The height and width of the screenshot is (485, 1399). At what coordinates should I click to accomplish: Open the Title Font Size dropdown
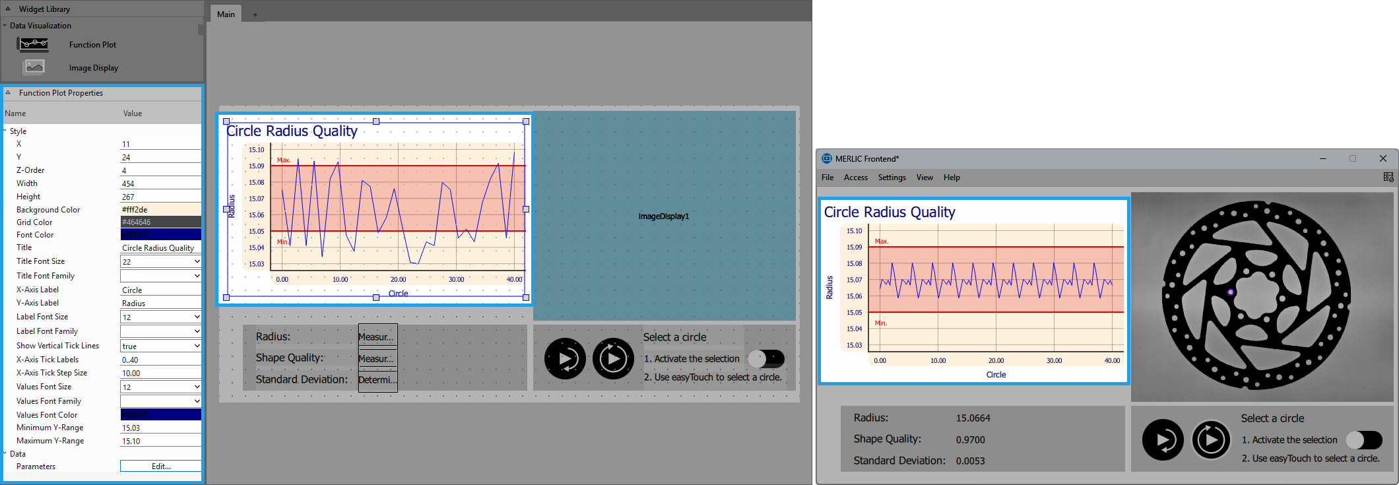pos(160,261)
